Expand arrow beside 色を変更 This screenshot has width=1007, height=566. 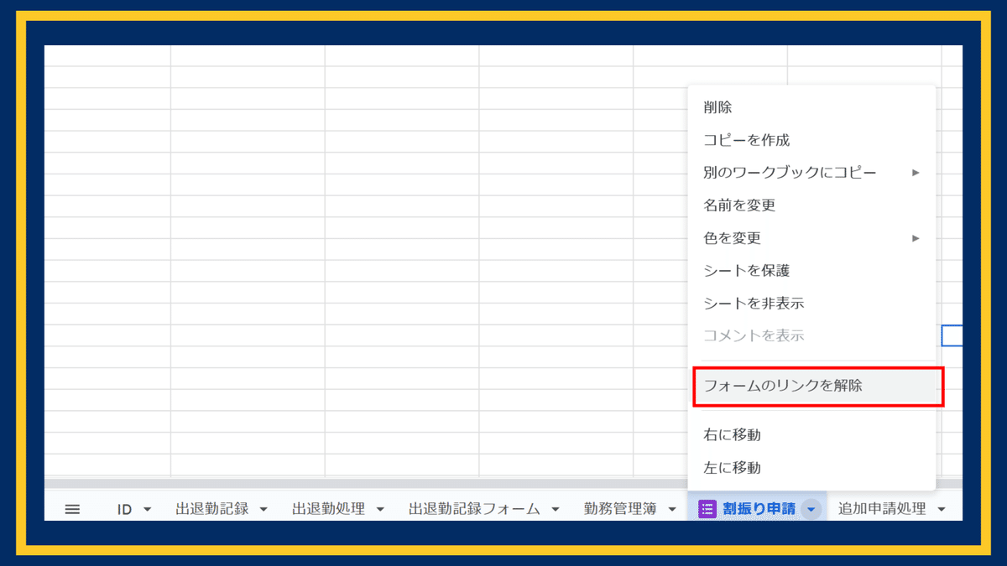(x=916, y=238)
